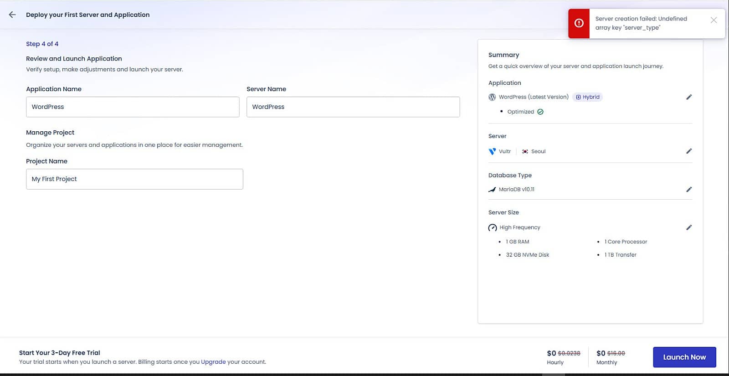
Task: Click the 'Optimized' label text
Action: (521, 112)
